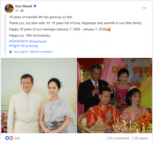Image resolution: width=153 pixels, height=142 pixels.
Task: View the 26K reactions count
Action: 17,138
